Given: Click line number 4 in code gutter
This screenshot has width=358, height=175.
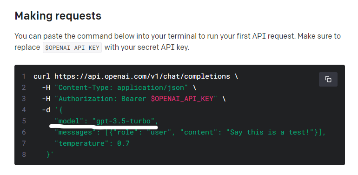Looking at the screenshot, I should [x=24, y=110].
